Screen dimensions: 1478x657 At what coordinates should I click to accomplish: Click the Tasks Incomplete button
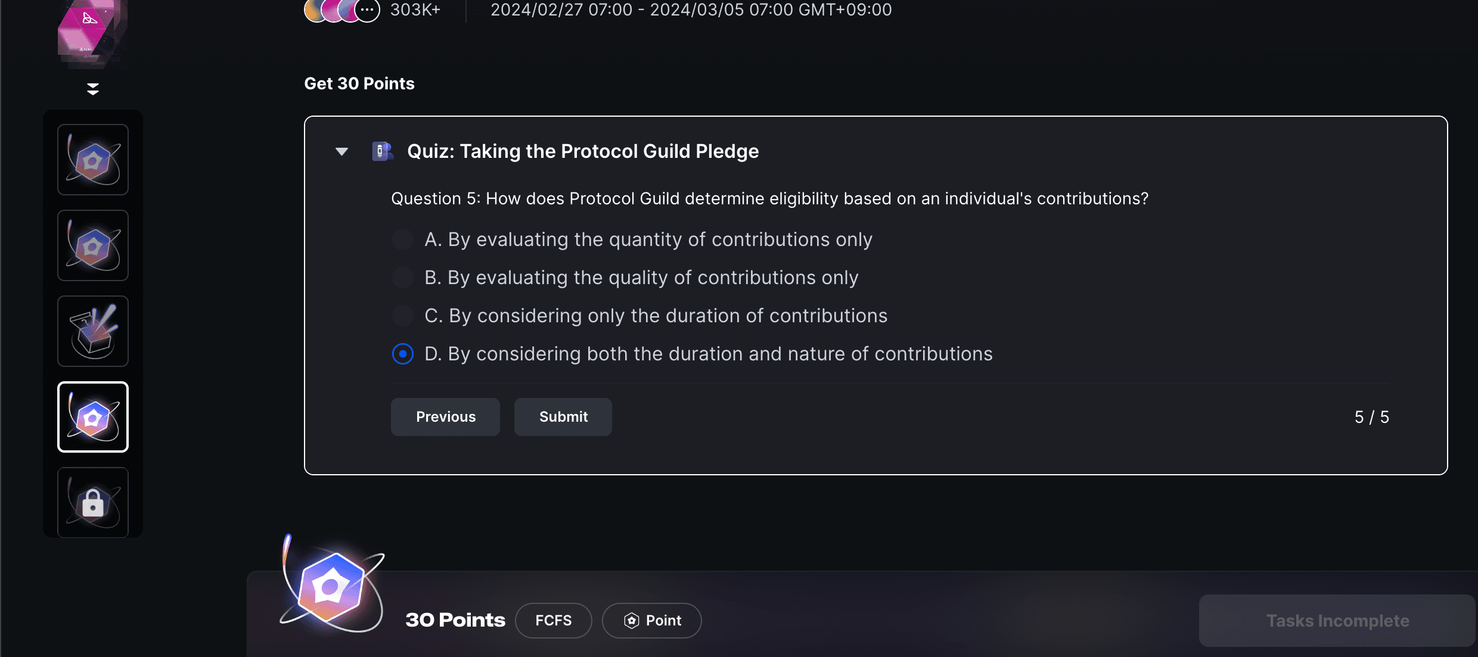coord(1337,621)
